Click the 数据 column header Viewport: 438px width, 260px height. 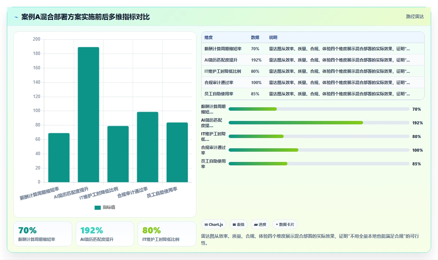[x=255, y=38]
